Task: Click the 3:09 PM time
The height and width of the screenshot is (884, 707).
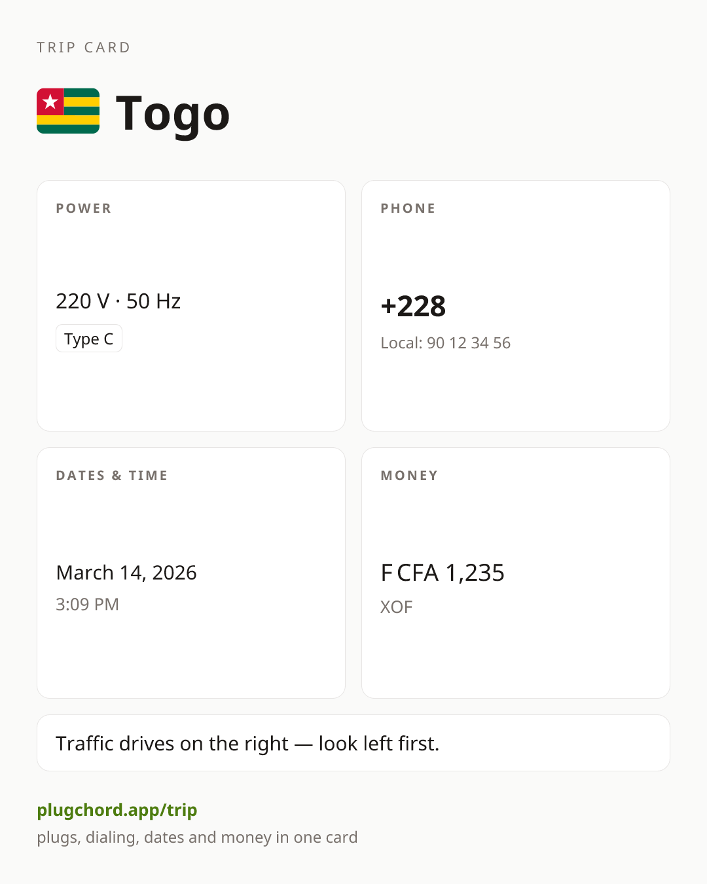Action: coord(87,604)
